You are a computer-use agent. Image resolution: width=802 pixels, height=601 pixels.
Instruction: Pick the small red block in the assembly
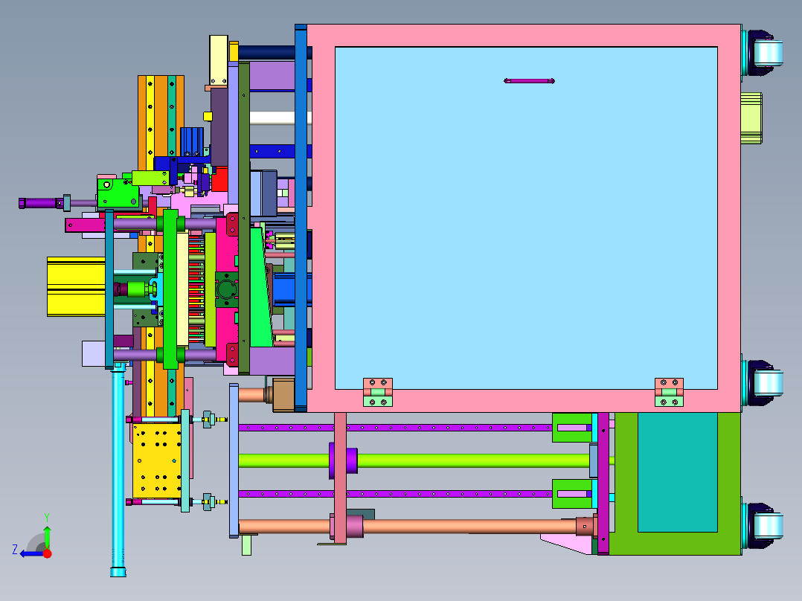coord(220,179)
